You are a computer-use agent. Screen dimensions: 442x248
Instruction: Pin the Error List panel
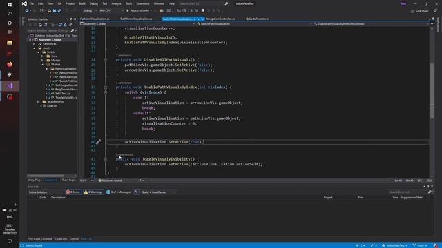pyautogui.click(x=428, y=187)
